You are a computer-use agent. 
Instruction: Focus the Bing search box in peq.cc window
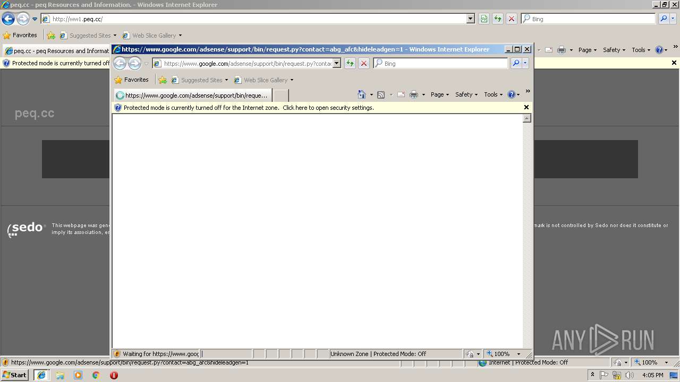588,19
